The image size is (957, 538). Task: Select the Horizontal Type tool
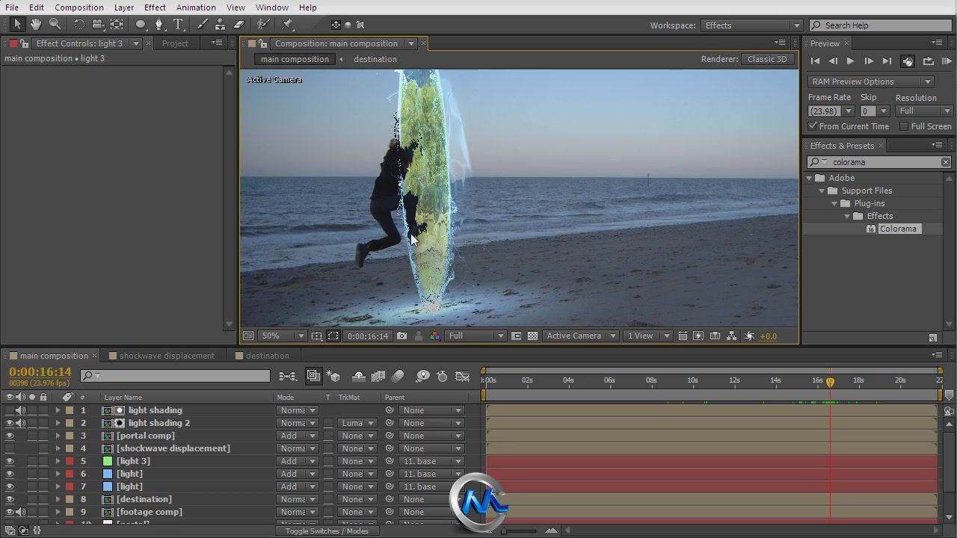click(179, 25)
